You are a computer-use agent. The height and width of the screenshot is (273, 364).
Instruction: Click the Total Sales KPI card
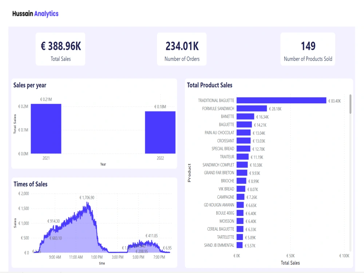60,49
